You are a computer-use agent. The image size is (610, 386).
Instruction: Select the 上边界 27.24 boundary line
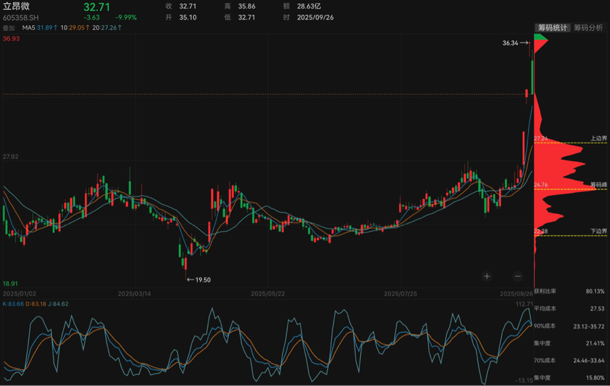[x=571, y=142]
